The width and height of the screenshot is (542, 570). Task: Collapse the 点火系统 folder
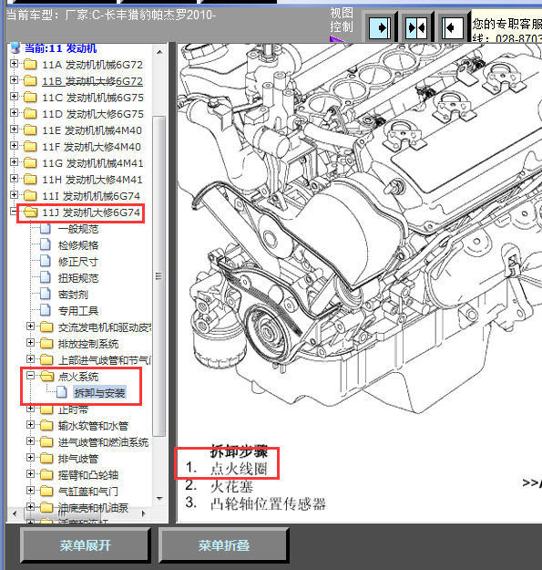click(x=30, y=375)
